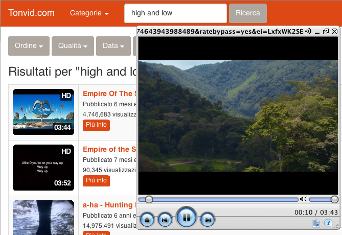The image size is (342, 235).
Task: Pause the playing video
Action: tap(187, 217)
